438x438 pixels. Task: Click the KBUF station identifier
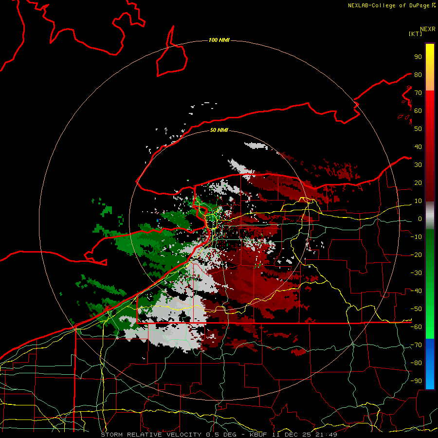[x=258, y=435]
